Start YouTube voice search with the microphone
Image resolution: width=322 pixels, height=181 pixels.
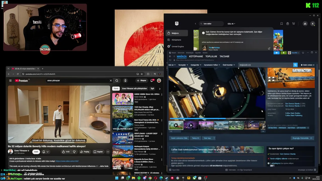(x=125, y=81)
